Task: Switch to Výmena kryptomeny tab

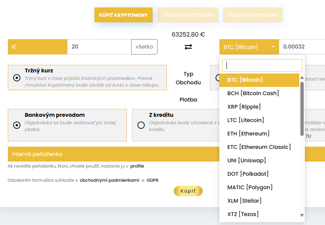Action: [x=188, y=15]
